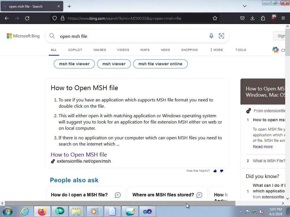
Task: Open Windows Explorer folder in taskbar
Action: tap(76, 211)
